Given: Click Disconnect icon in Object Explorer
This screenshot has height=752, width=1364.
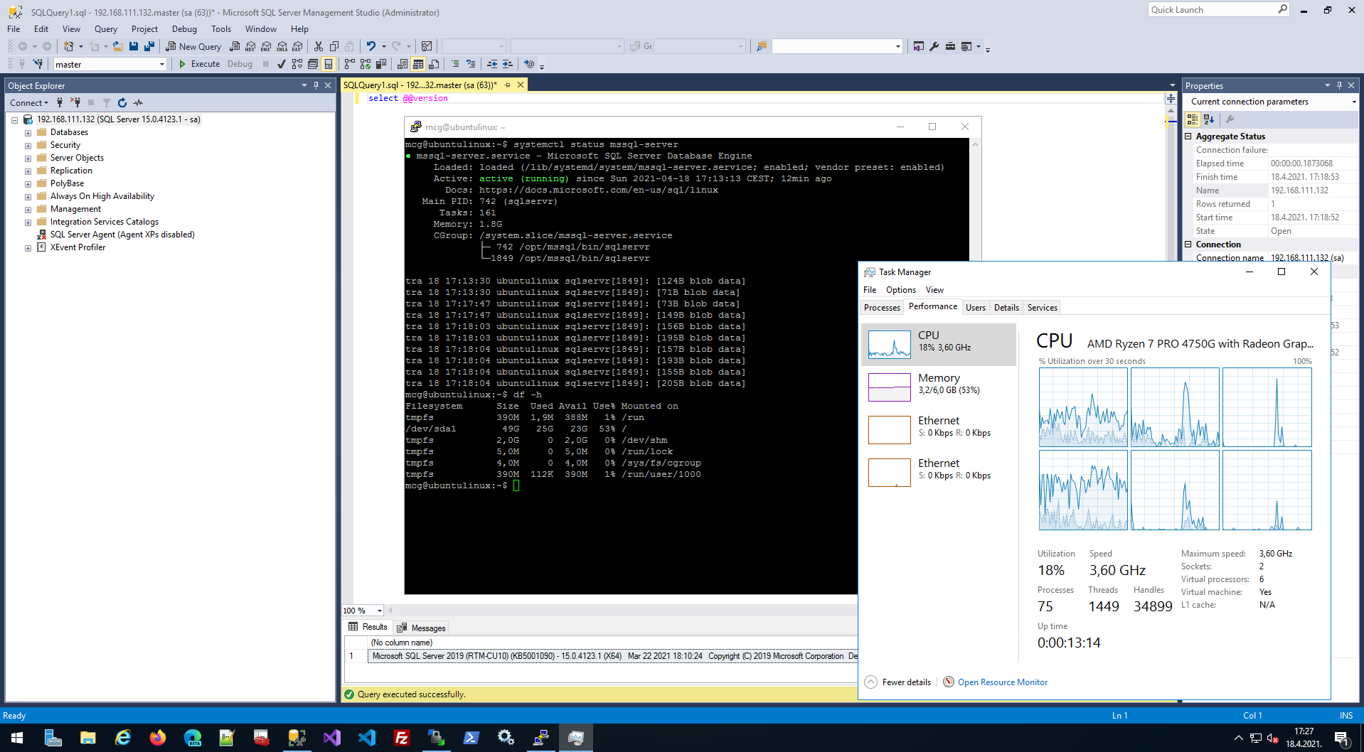Looking at the screenshot, I should point(75,103).
